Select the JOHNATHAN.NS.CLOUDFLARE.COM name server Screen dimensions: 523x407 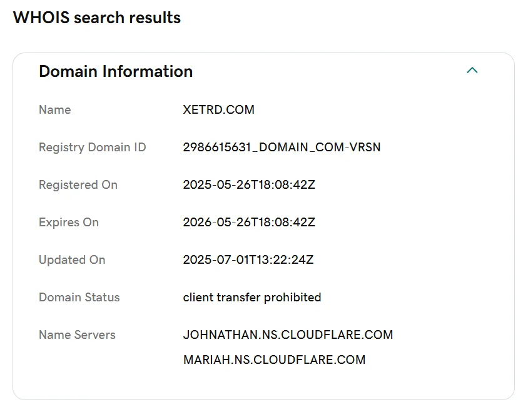[288, 335]
